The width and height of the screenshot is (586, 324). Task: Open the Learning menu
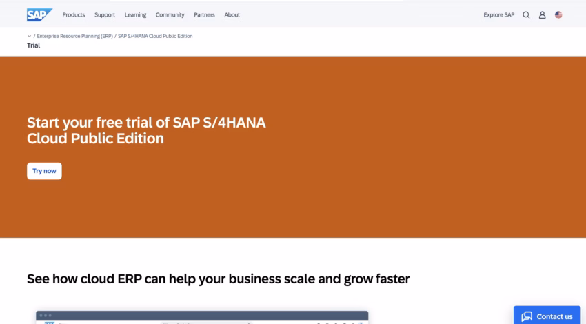[135, 14]
